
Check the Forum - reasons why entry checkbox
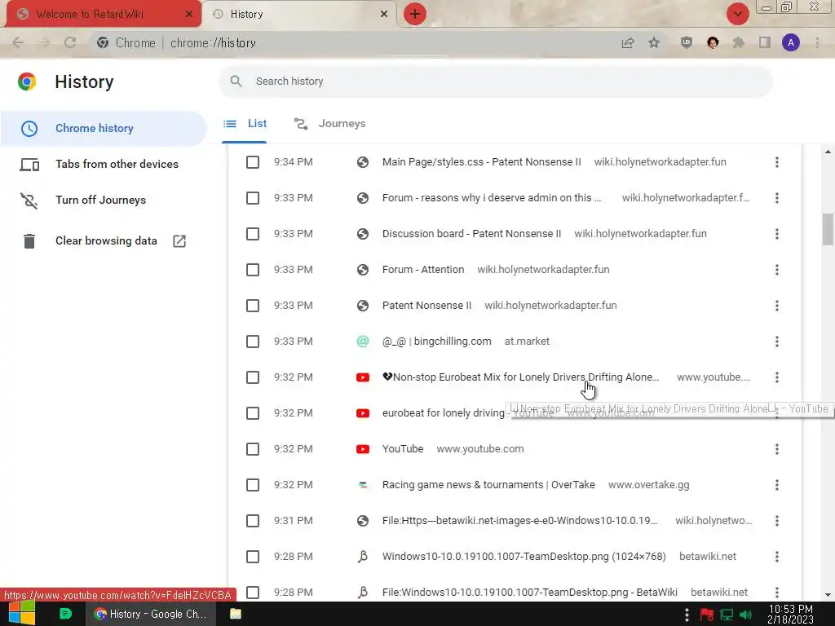pyautogui.click(x=253, y=198)
